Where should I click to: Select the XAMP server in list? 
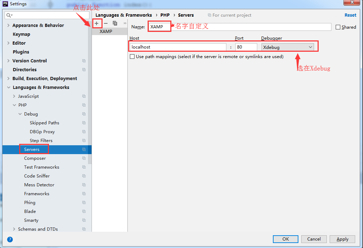pyautogui.click(x=110, y=32)
